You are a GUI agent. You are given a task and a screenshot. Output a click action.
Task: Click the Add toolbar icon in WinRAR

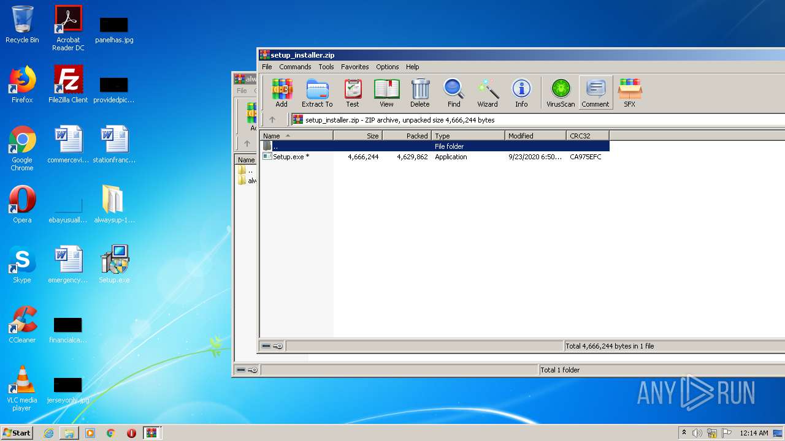pyautogui.click(x=281, y=93)
